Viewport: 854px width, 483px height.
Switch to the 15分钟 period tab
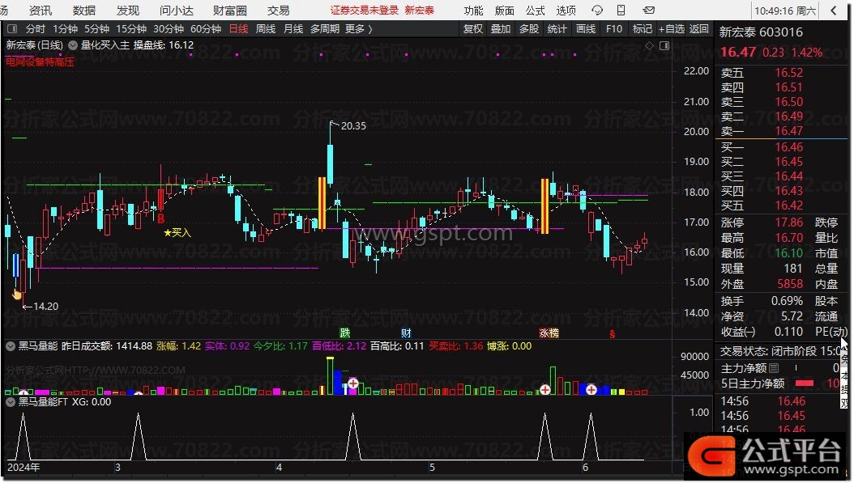131,29
